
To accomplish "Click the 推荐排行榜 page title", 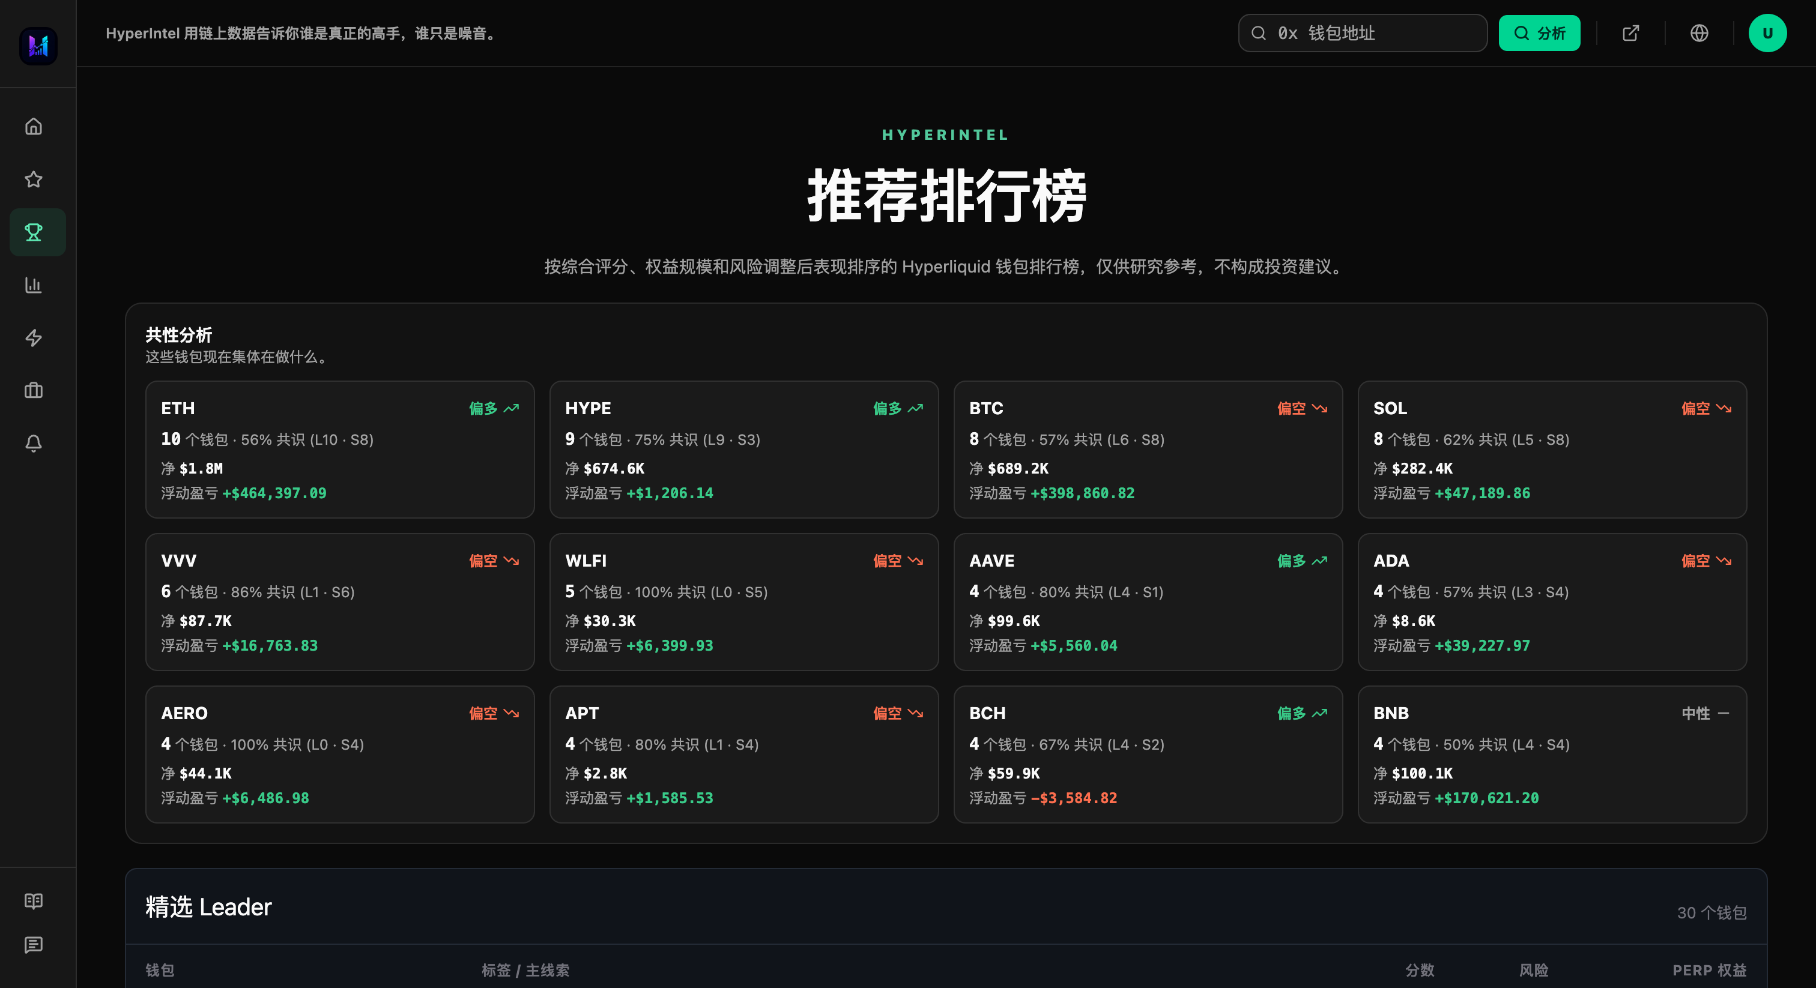I will [946, 196].
